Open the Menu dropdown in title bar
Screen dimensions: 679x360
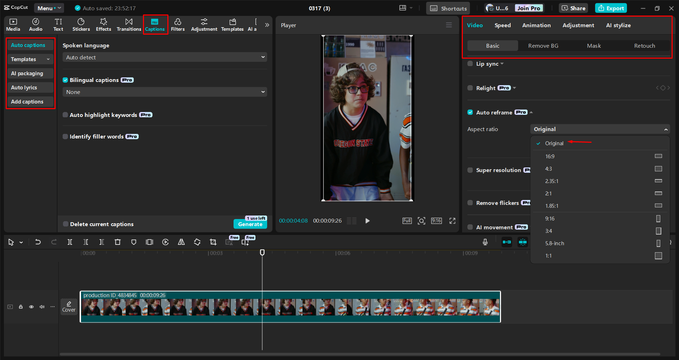(x=49, y=8)
